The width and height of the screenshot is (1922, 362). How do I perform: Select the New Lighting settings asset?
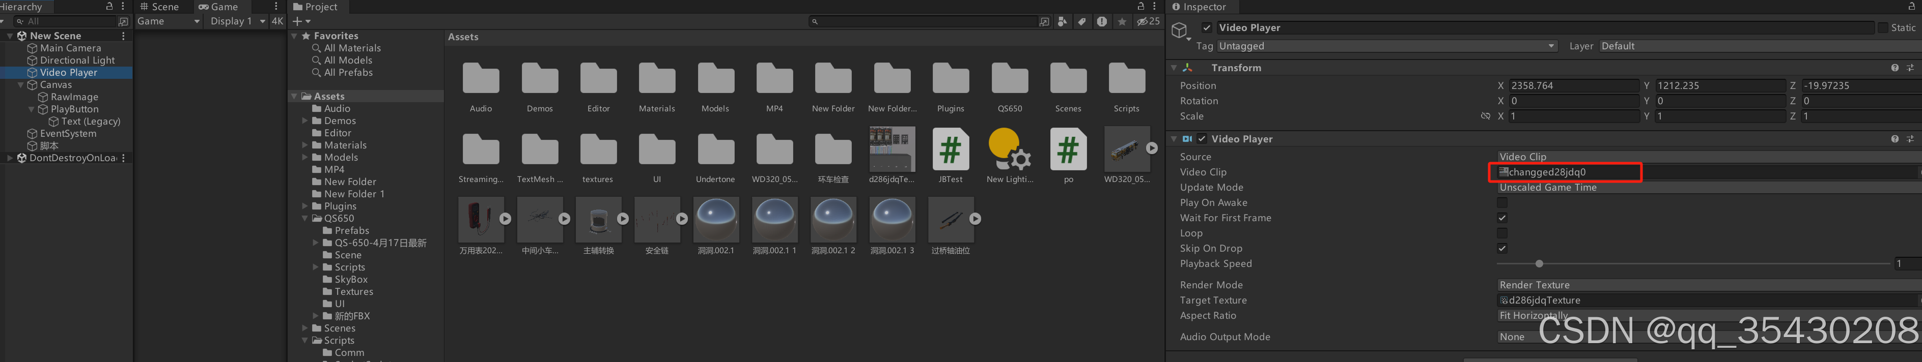coord(1010,155)
